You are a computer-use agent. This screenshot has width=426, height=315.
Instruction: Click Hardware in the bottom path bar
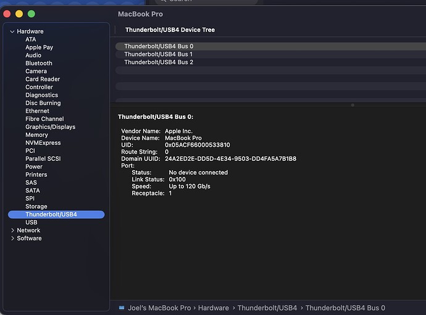(x=213, y=308)
